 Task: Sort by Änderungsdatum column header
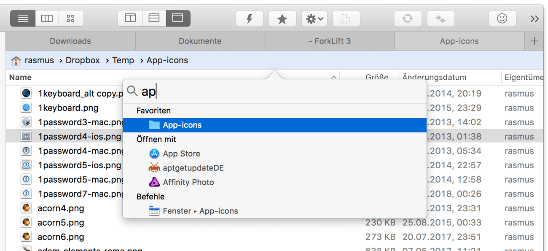pyautogui.click(x=435, y=77)
